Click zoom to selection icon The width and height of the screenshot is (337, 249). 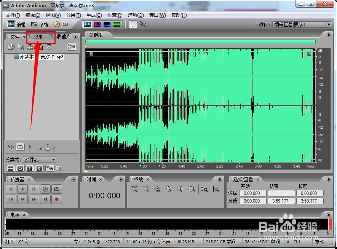[169, 189]
